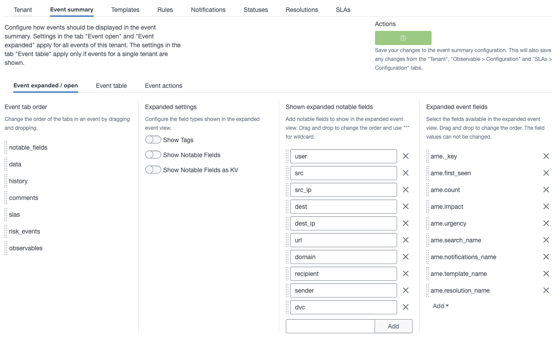557x343 pixels.
Task: Open the Notifications tab
Action: coord(208,9)
